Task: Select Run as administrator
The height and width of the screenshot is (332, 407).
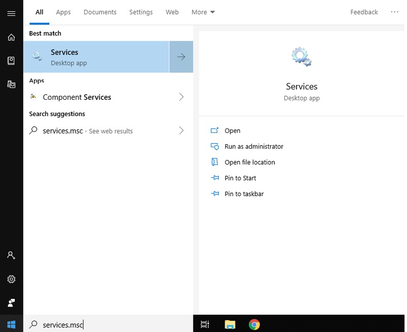Action: point(253,147)
